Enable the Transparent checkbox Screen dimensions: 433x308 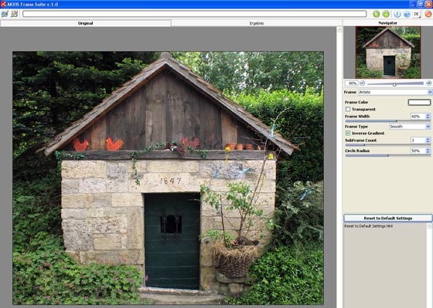click(x=348, y=109)
